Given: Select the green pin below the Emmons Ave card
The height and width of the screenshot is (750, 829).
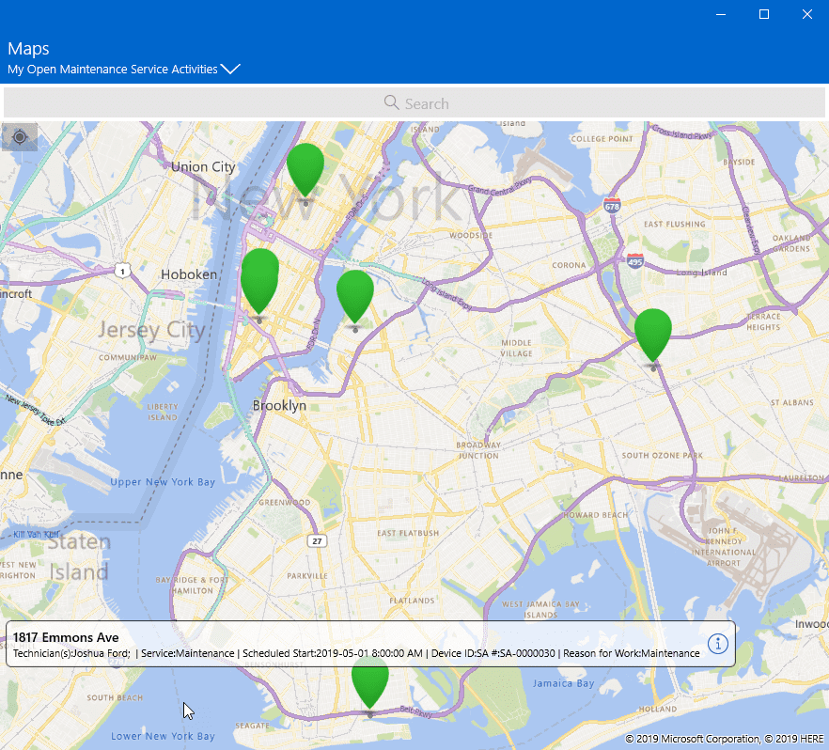Looking at the screenshot, I should click(x=370, y=684).
